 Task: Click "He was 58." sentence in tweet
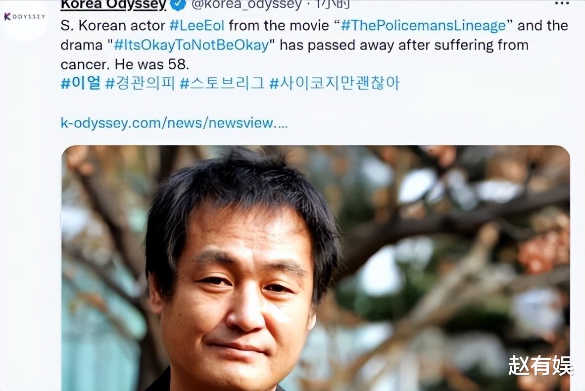(x=152, y=64)
